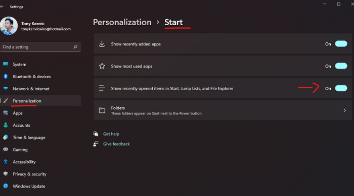
Task: Click the Accessibility figure icon
Action: [6, 161]
